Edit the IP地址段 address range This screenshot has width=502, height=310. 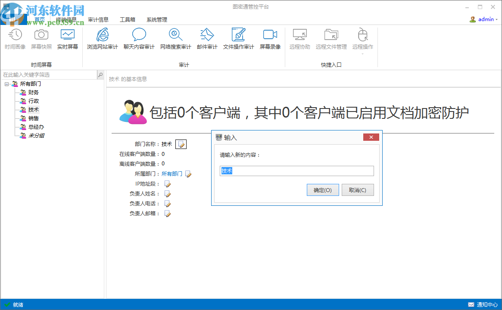pos(167,183)
